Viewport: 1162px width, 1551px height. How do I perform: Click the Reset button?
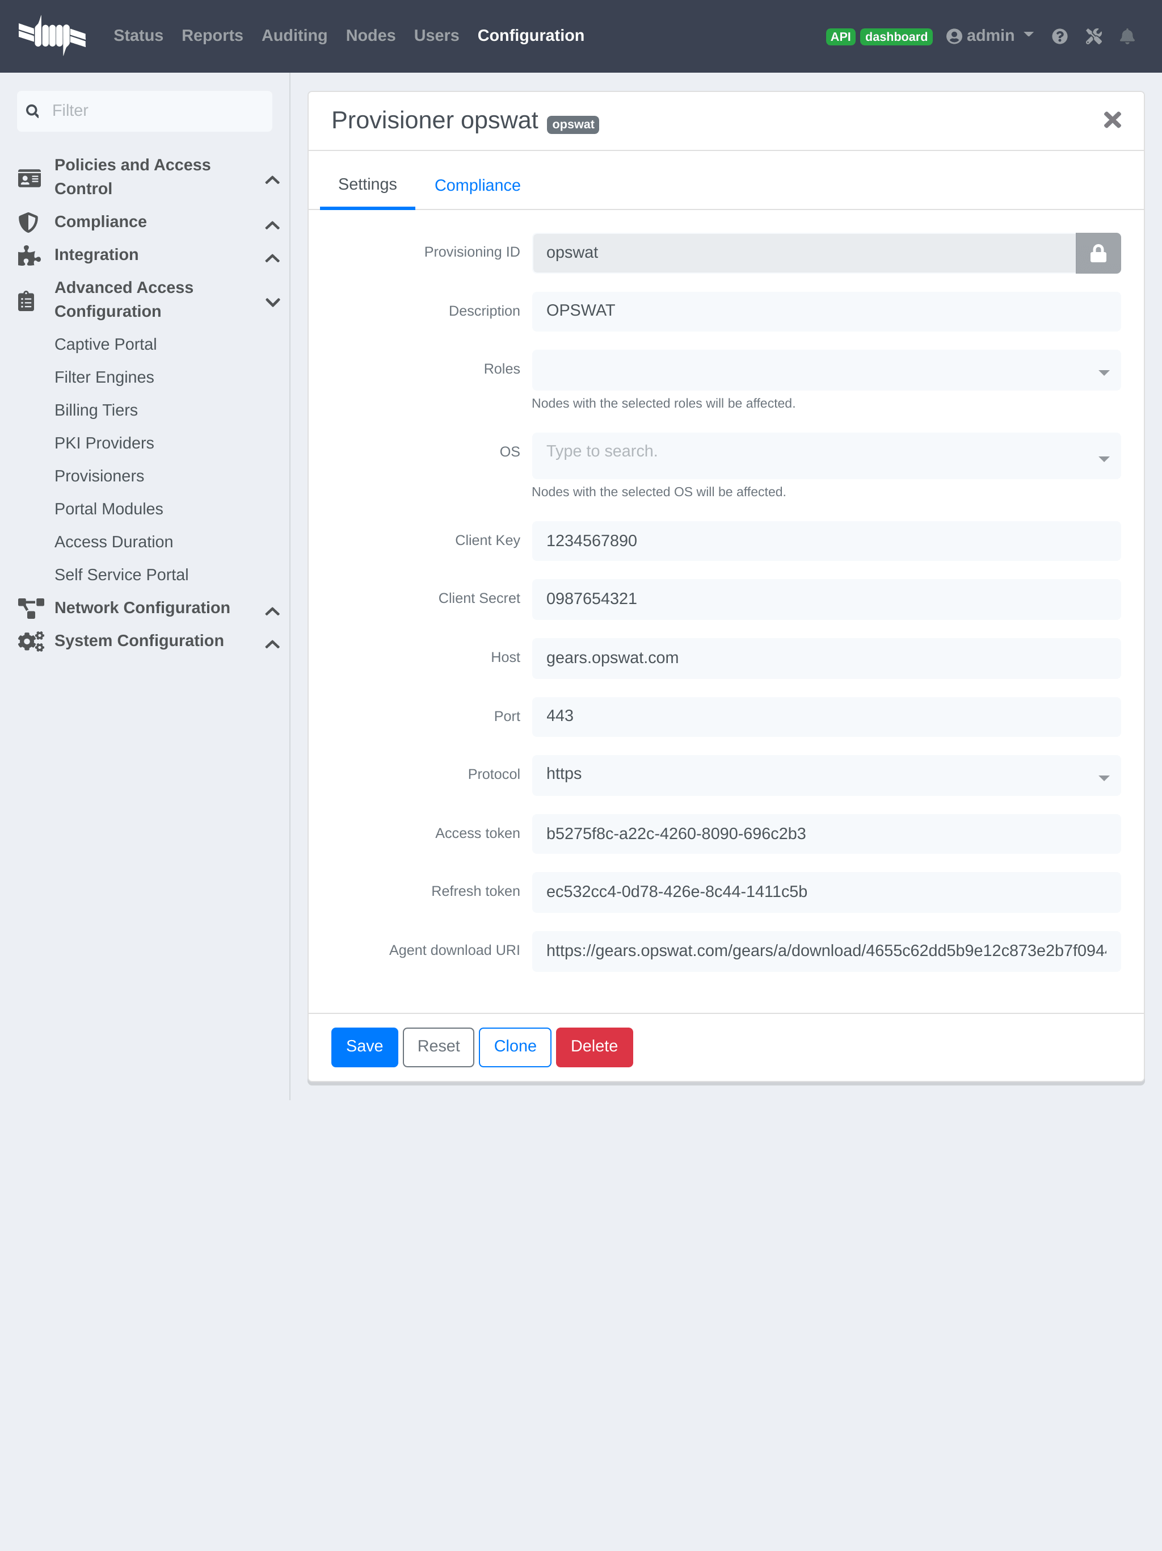(x=438, y=1046)
